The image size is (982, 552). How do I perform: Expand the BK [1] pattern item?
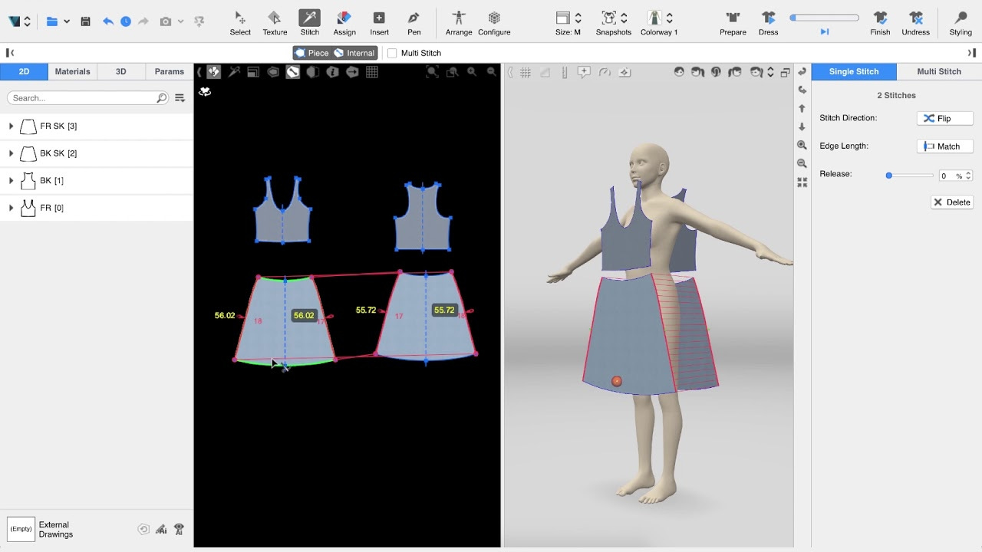pyautogui.click(x=11, y=181)
